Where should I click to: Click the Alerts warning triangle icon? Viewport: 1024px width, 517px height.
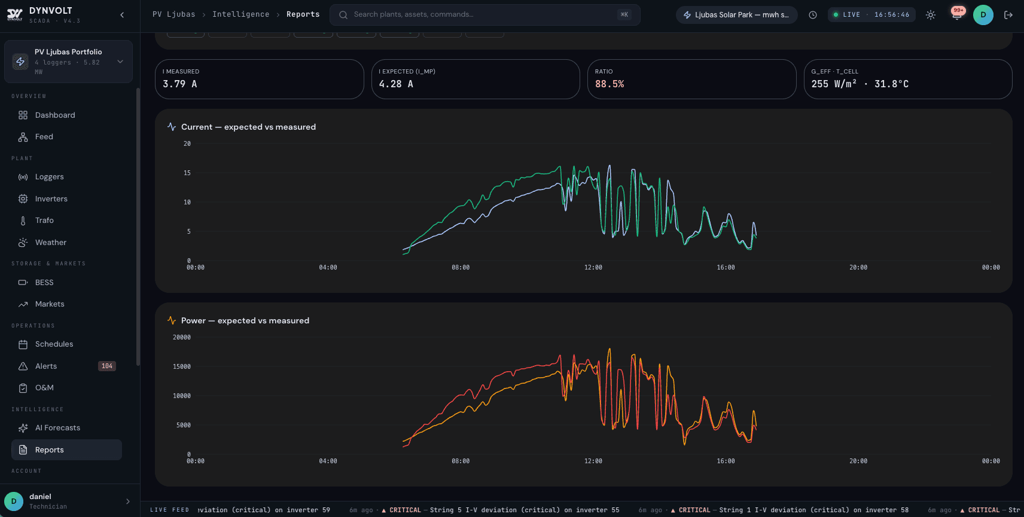tap(23, 366)
